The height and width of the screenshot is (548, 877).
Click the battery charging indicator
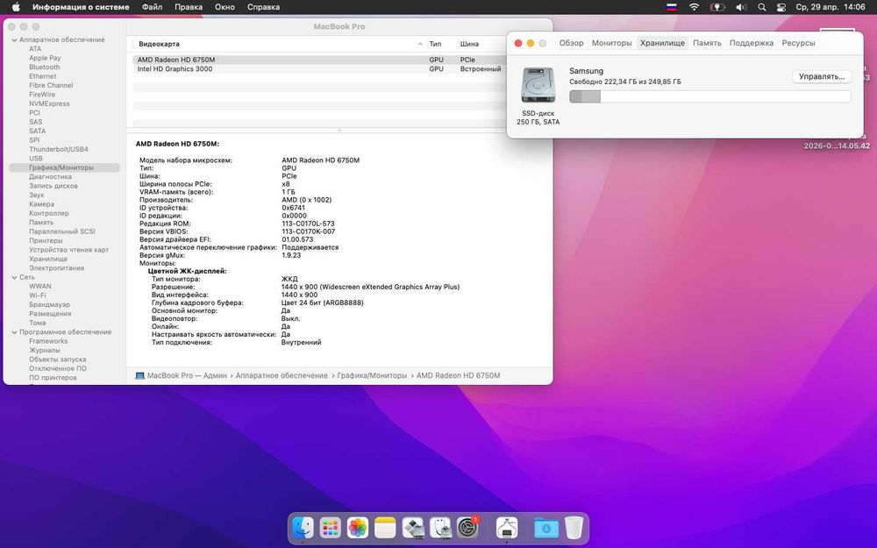[717, 7]
